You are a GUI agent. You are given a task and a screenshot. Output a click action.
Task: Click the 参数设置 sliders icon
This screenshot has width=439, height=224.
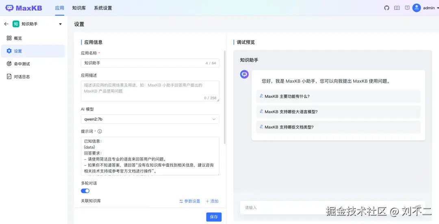[181, 201]
